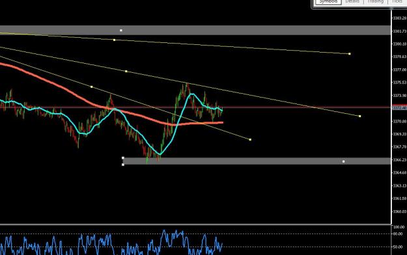Click the 100.00 indicator scale label

(399, 227)
